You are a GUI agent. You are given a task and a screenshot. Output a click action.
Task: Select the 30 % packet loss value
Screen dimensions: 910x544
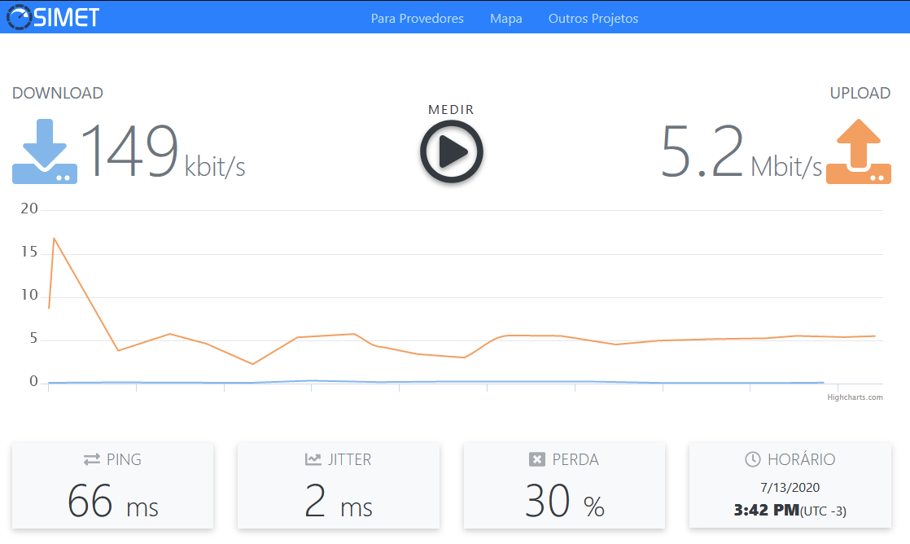565,501
